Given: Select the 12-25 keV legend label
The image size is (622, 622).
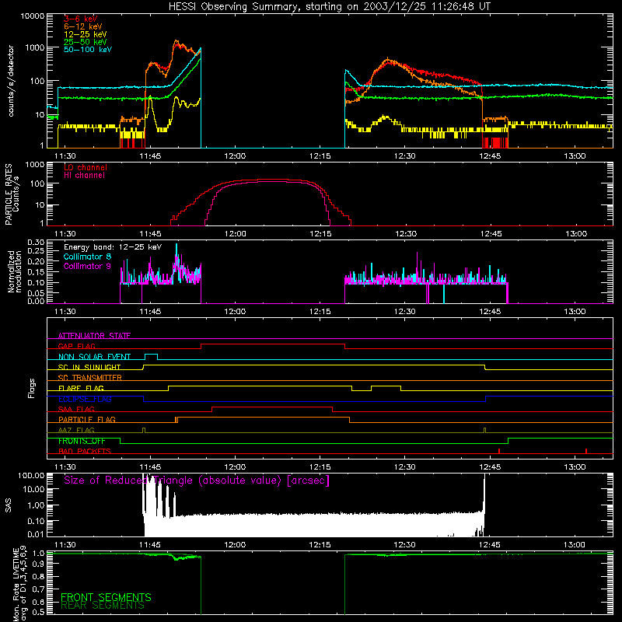Looking at the screenshot, I should click(x=85, y=34).
